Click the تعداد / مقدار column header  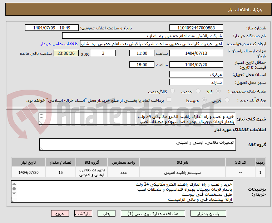point(60,162)
